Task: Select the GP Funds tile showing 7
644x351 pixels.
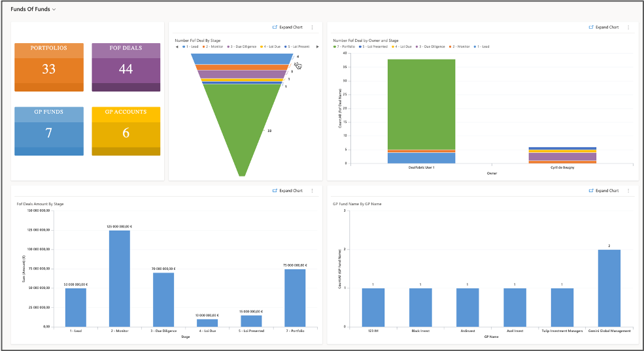Action: [49, 131]
